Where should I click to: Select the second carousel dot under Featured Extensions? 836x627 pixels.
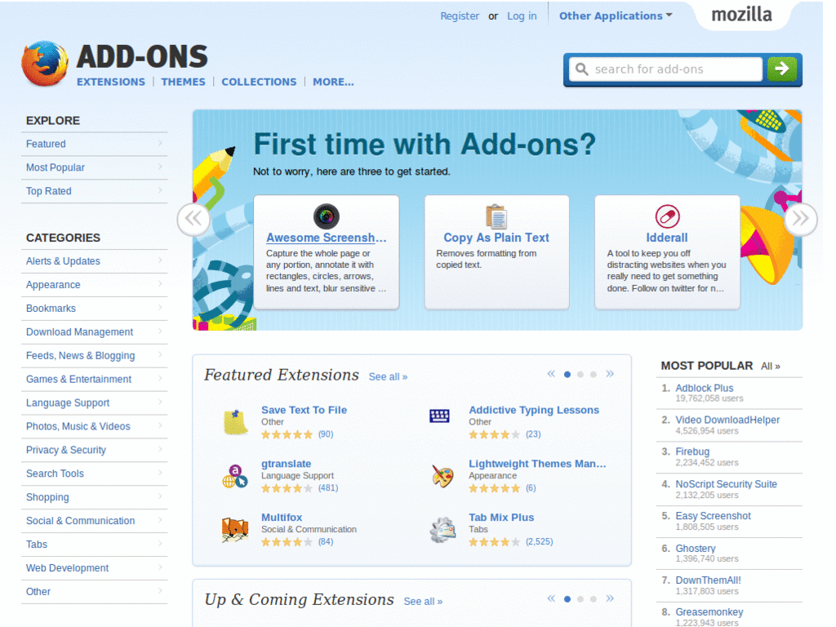[x=580, y=373]
